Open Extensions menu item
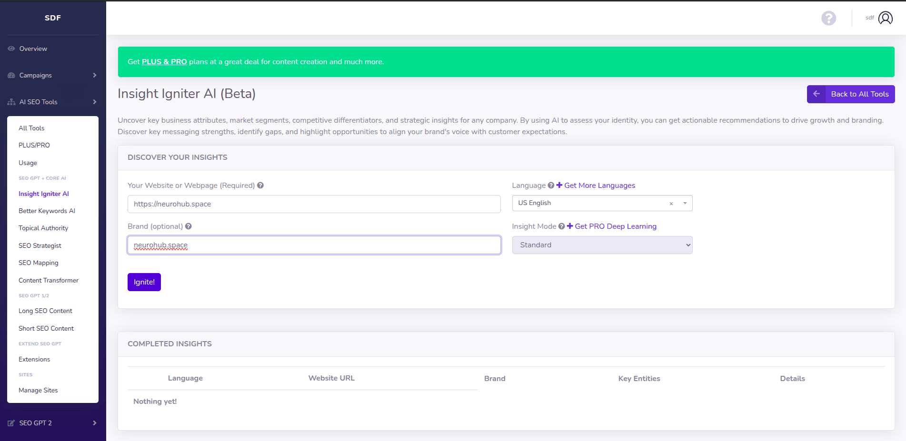Image resolution: width=906 pixels, height=441 pixels. (x=34, y=359)
